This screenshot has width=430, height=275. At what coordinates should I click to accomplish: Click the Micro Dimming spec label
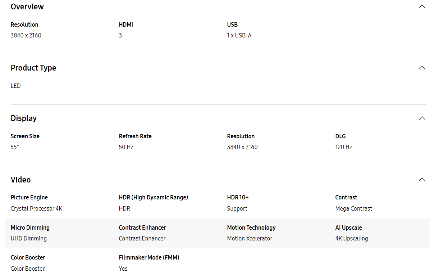pos(30,227)
